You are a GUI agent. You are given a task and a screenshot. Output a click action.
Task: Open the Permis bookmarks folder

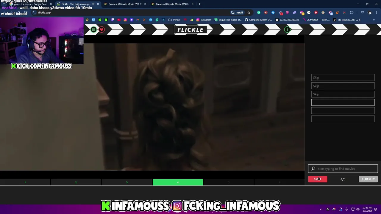pos(174,20)
